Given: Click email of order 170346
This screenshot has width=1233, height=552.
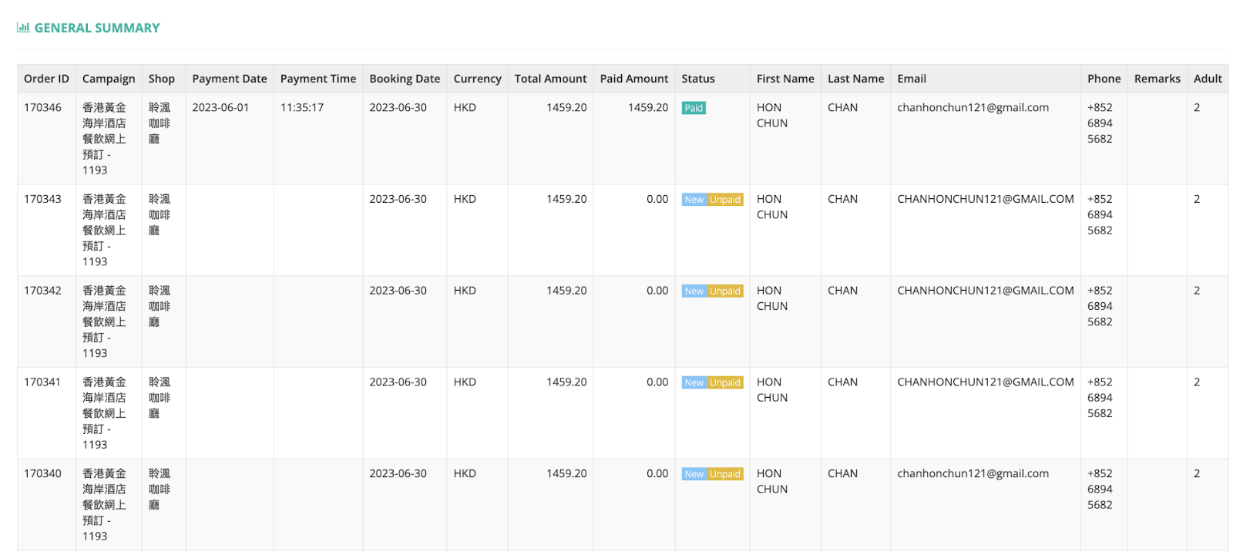Looking at the screenshot, I should [x=973, y=108].
